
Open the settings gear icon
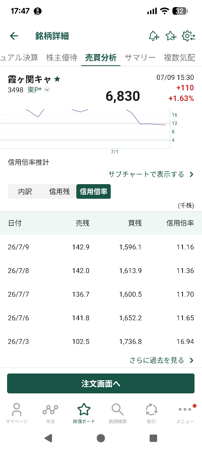coord(189,36)
